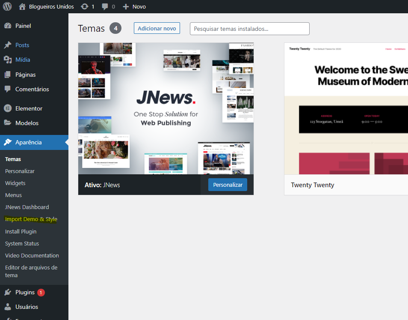The height and width of the screenshot is (320, 408).
Task: Click the Usuários person icon
Action: coord(8,307)
